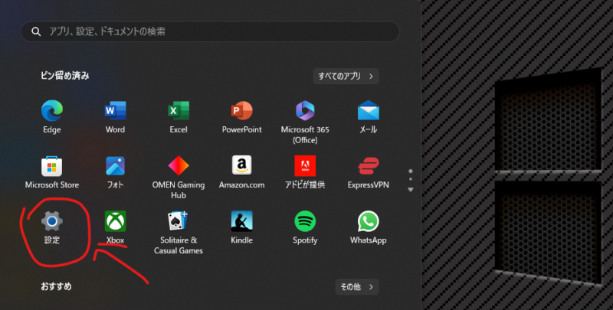The height and width of the screenshot is (310, 613).
Task: Select the second pinned page dot
Action: [411, 179]
